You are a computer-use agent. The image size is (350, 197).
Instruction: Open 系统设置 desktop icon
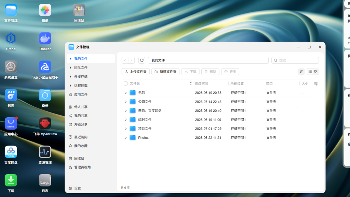(11, 67)
